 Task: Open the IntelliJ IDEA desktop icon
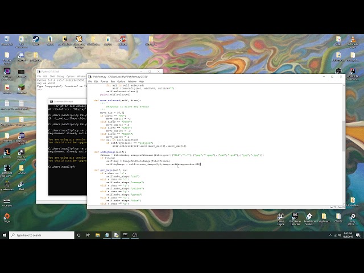tap(353, 74)
